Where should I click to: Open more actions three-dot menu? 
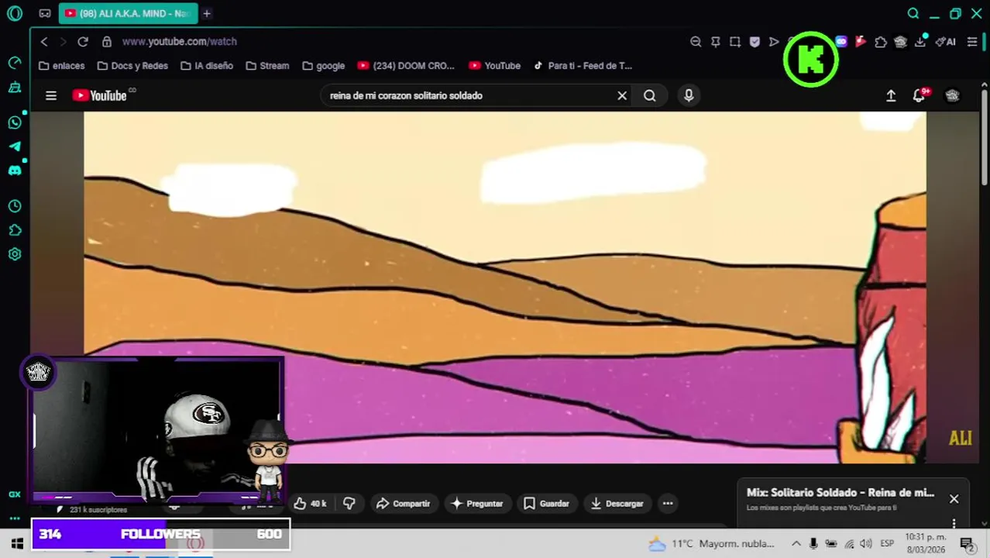click(x=668, y=504)
